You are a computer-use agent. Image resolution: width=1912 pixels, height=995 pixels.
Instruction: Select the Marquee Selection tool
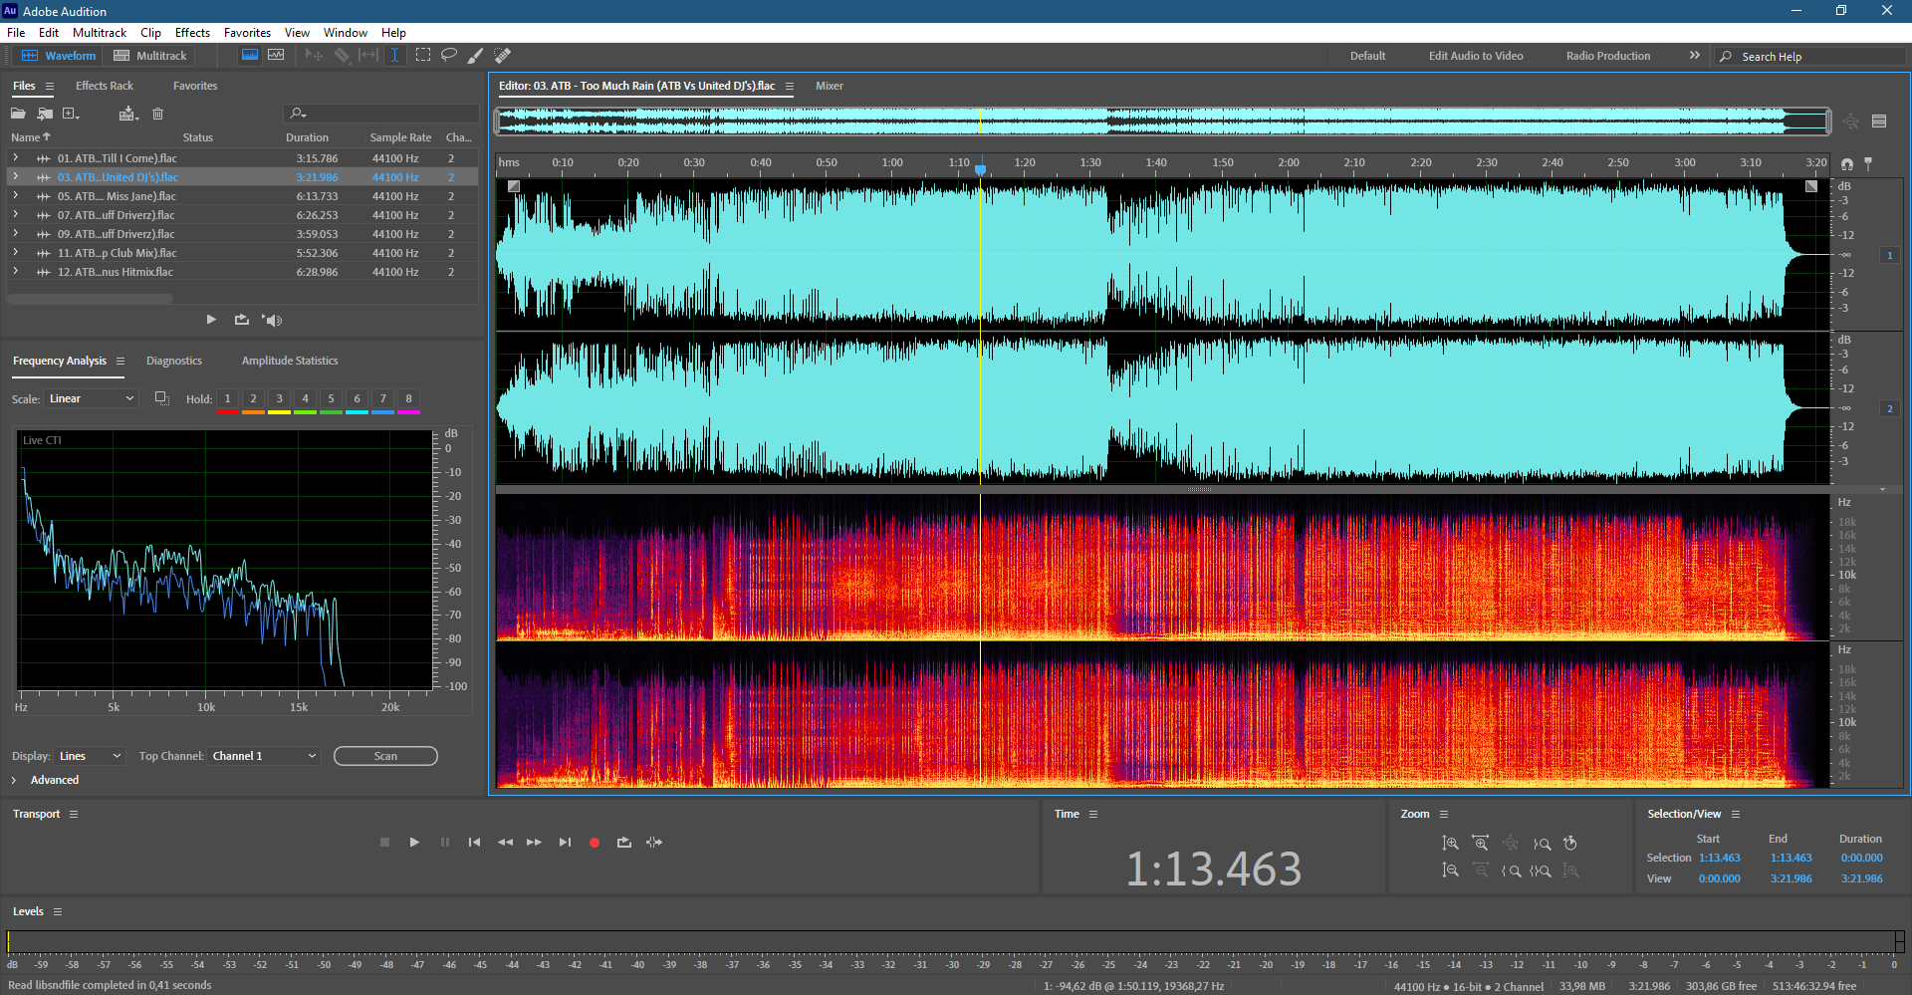422,56
